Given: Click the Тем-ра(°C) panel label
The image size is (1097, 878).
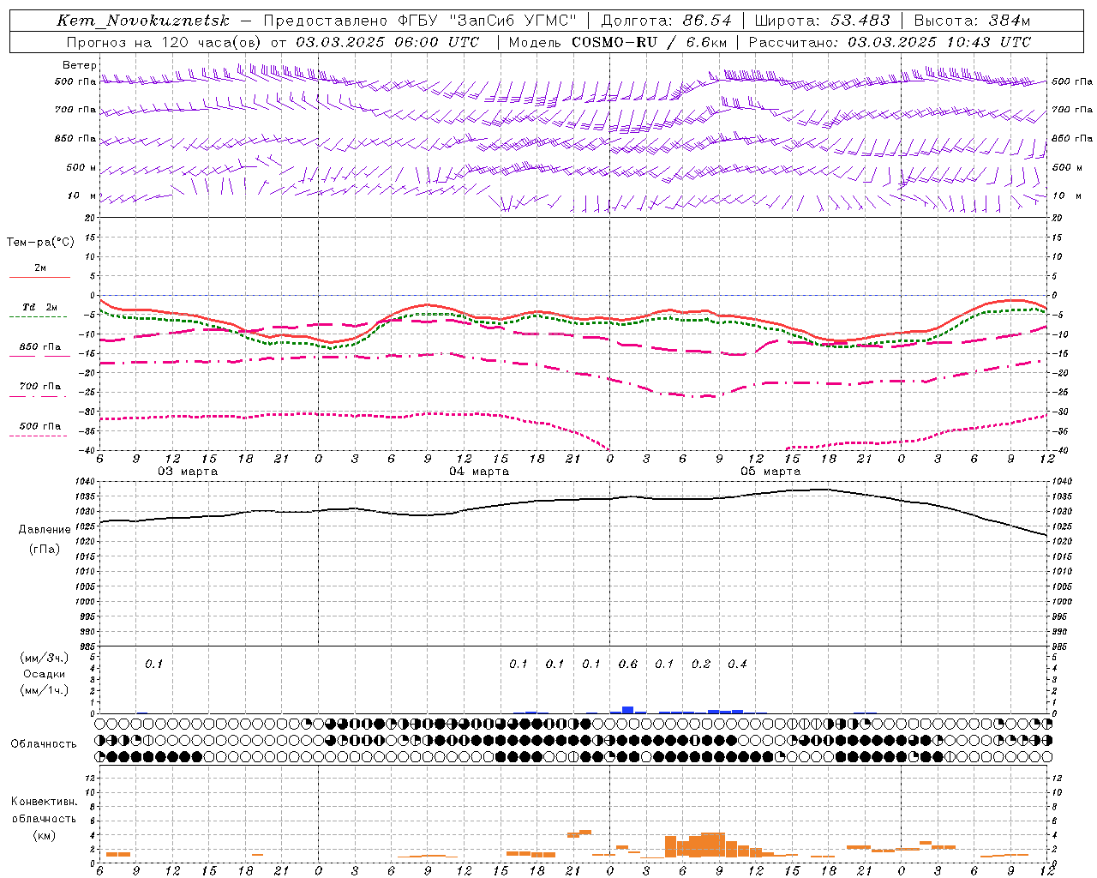Looking at the screenshot, I should tap(40, 243).
